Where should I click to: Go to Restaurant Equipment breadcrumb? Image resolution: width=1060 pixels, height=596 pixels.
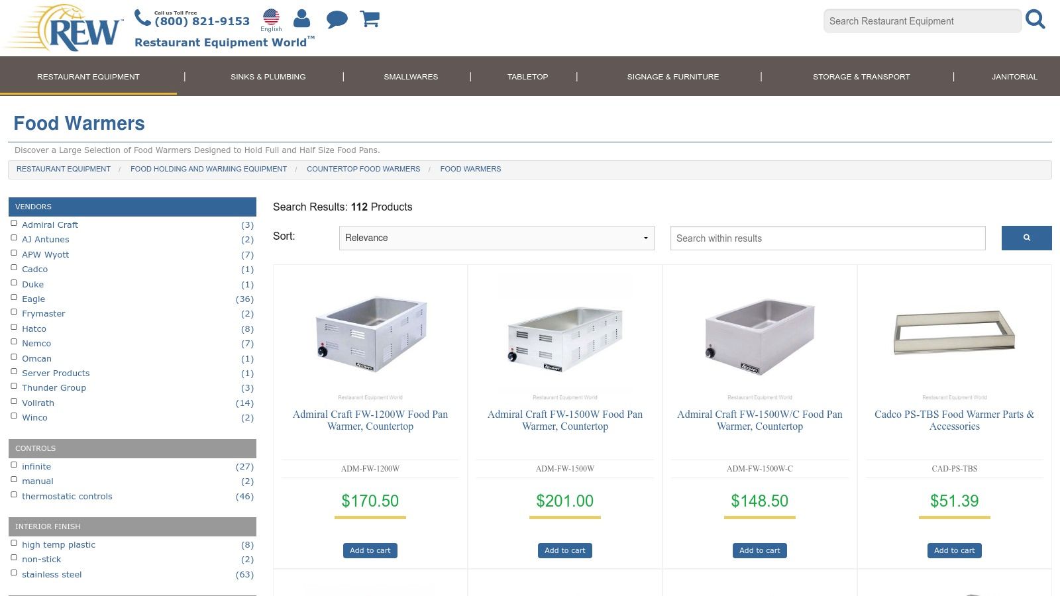64,170
